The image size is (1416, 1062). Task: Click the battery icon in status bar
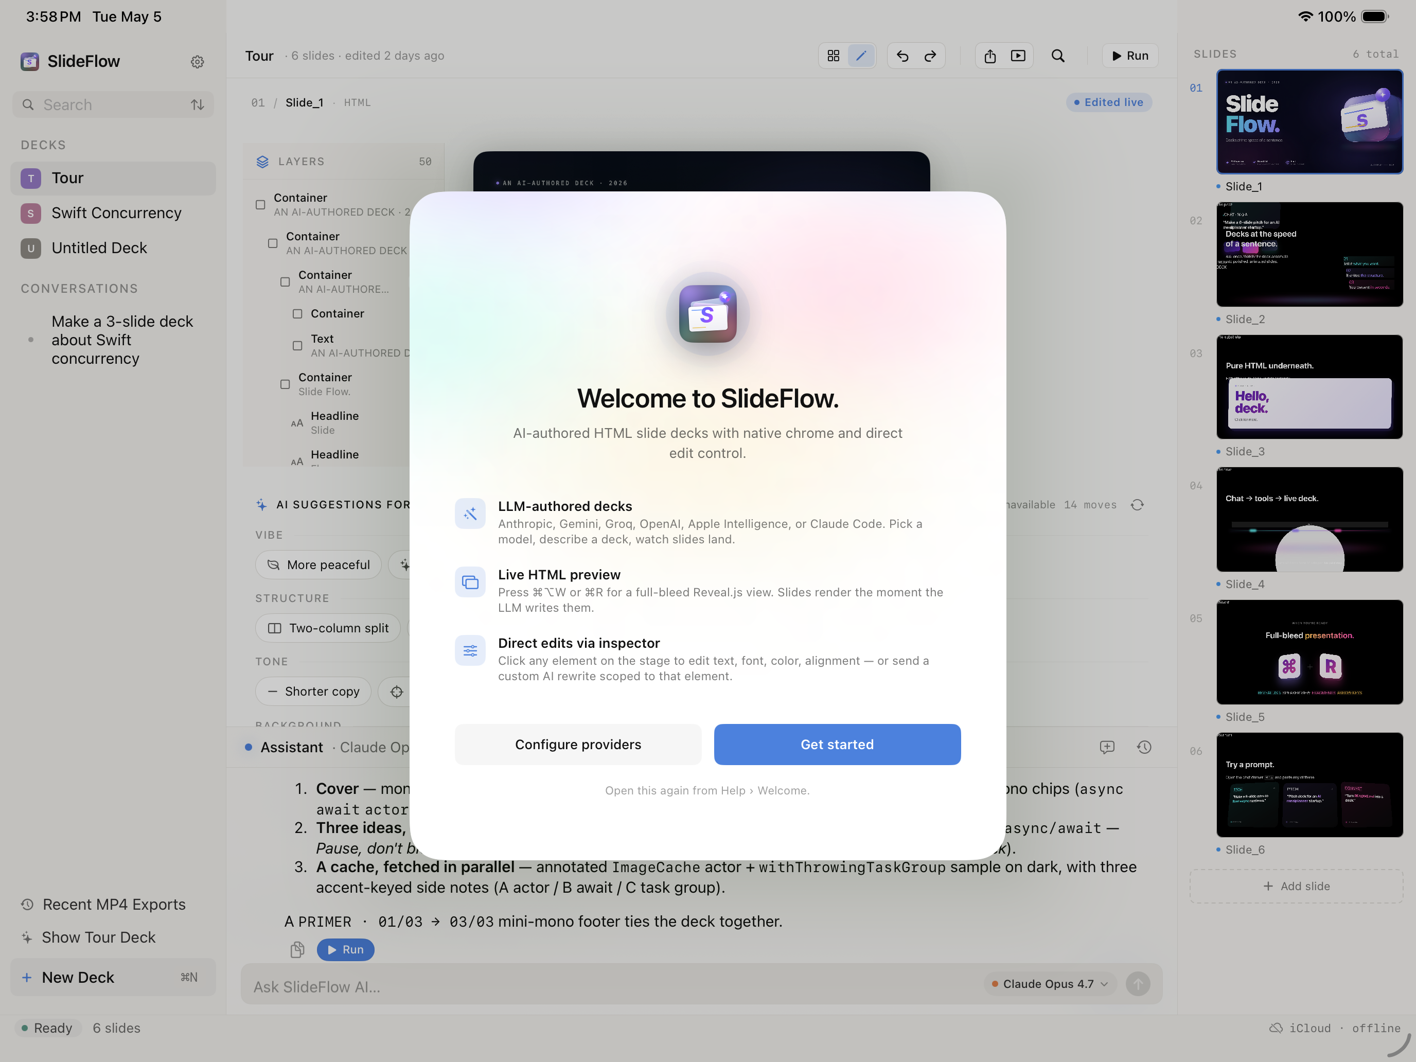click(1374, 16)
